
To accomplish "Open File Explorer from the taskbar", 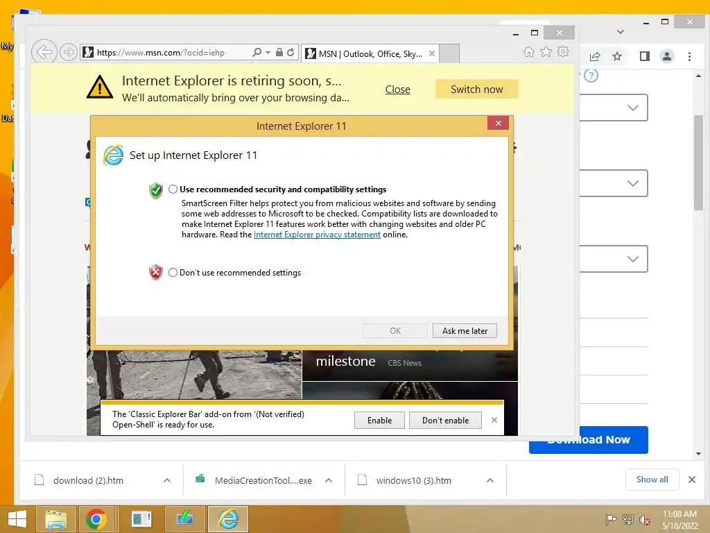I will pyautogui.click(x=55, y=519).
